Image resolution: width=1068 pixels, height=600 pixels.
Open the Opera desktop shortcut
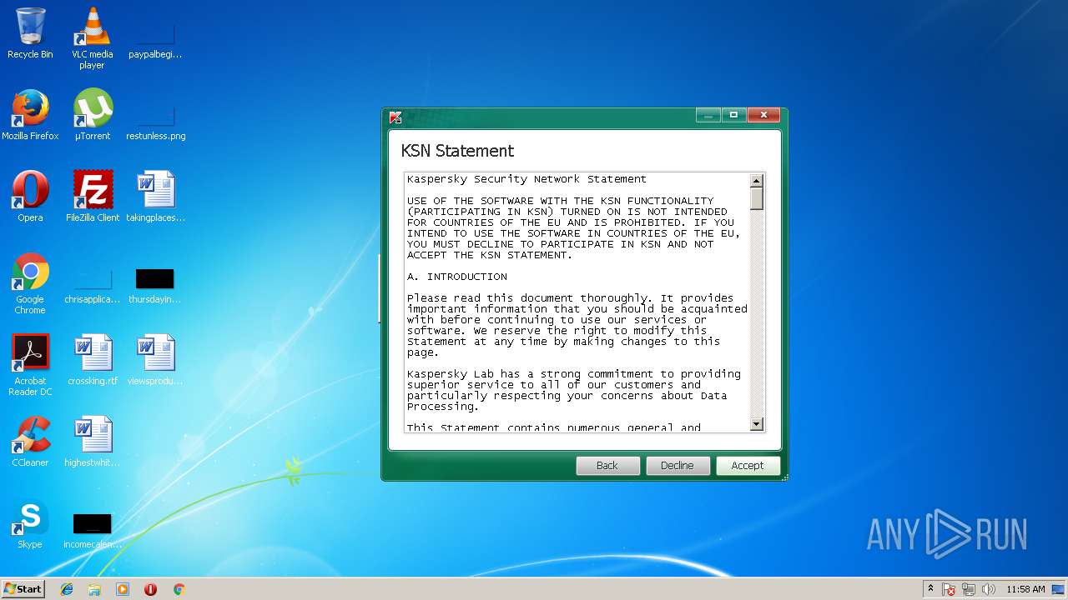(30, 197)
